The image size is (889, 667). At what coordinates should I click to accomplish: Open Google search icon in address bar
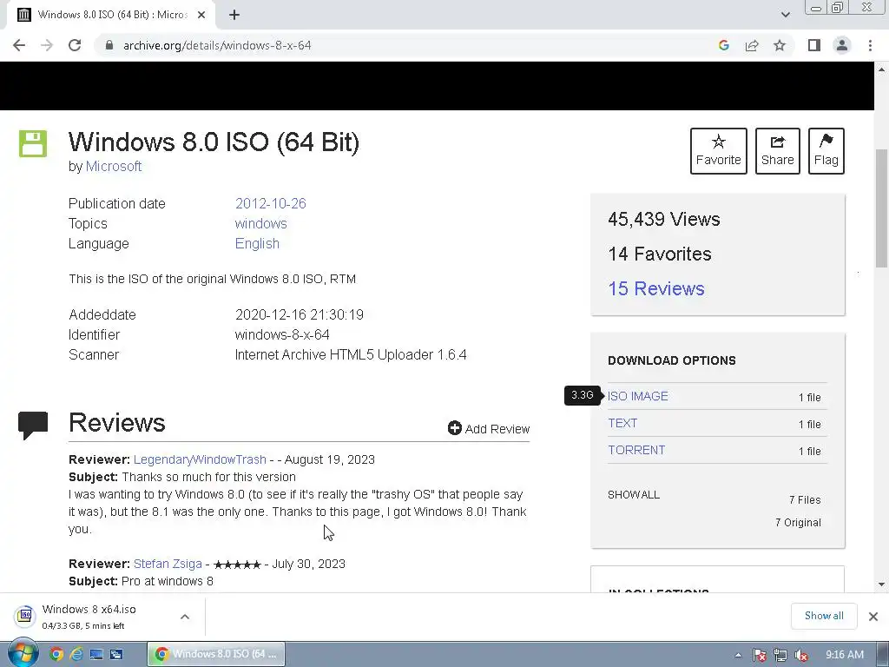pos(723,45)
